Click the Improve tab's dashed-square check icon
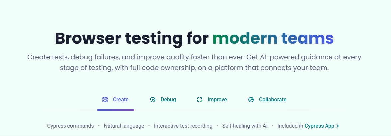Screen dimensions: 391x136 [x=200, y=100]
